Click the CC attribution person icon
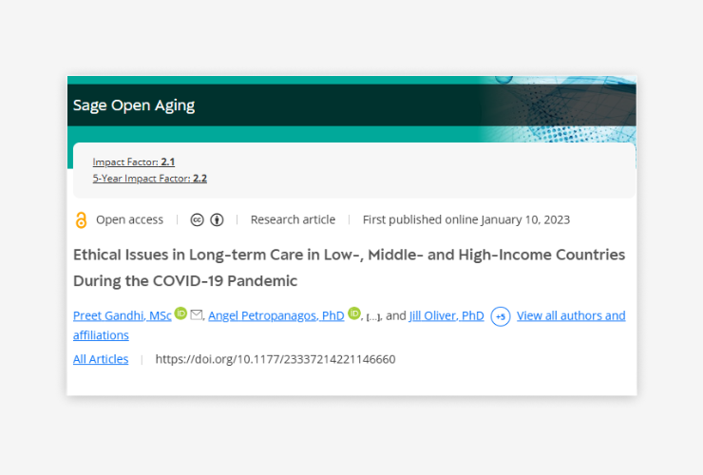This screenshot has height=475, width=703. (217, 219)
